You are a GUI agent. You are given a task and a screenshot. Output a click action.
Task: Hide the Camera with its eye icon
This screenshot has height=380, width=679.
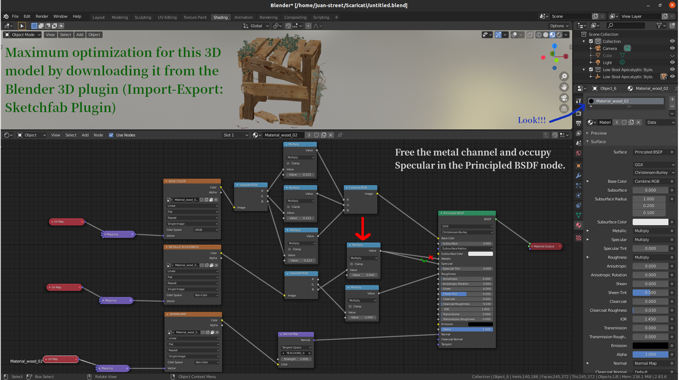pos(673,48)
